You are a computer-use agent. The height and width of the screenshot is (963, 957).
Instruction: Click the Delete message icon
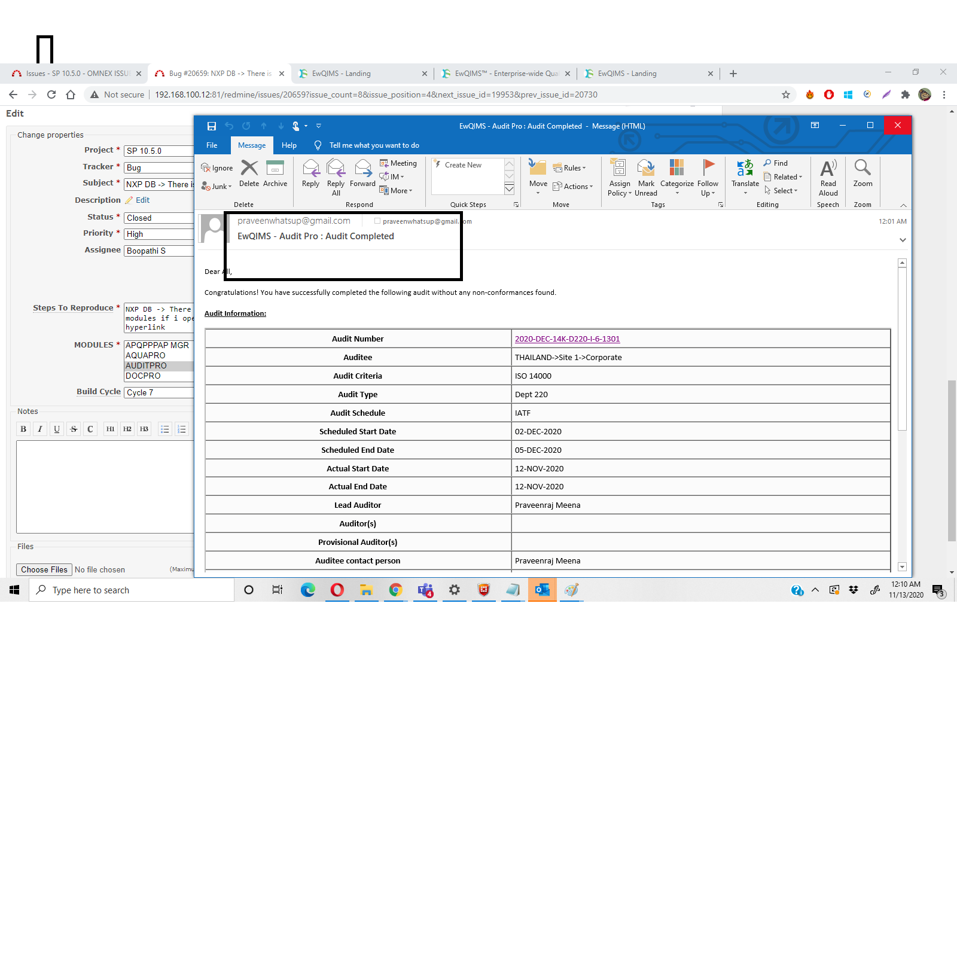pyautogui.click(x=249, y=173)
